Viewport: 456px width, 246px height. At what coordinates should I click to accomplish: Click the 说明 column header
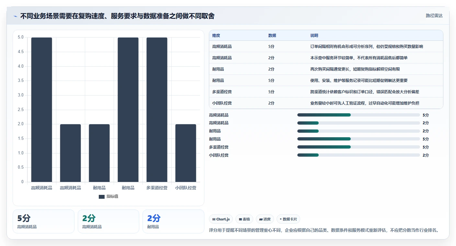[x=314, y=36]
